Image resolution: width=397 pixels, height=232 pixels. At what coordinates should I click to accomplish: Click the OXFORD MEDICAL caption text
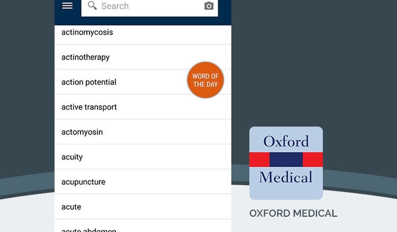point(293,213)
